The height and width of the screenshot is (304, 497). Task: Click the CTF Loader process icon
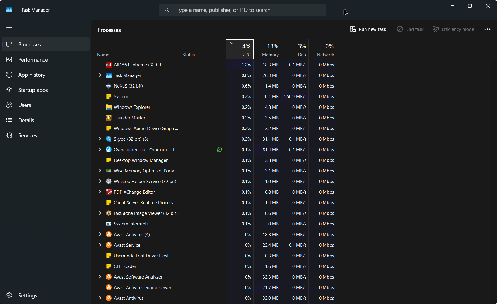coord(108,266)
